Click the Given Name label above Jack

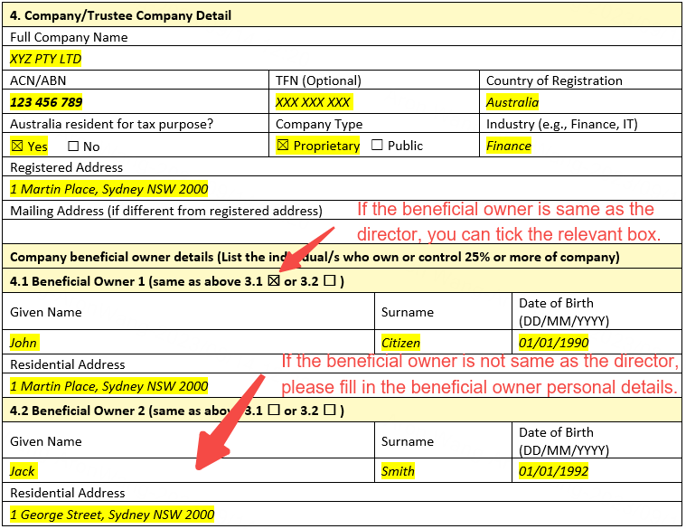pyautogui.click(x=45, y=441)
